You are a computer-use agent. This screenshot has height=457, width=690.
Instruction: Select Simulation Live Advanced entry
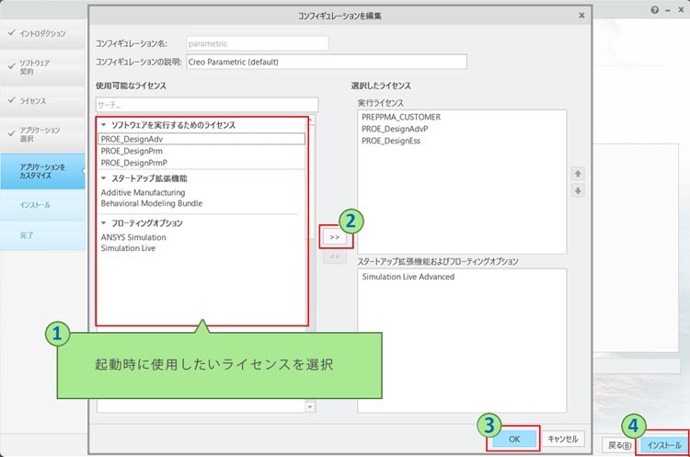pos(408,277)
